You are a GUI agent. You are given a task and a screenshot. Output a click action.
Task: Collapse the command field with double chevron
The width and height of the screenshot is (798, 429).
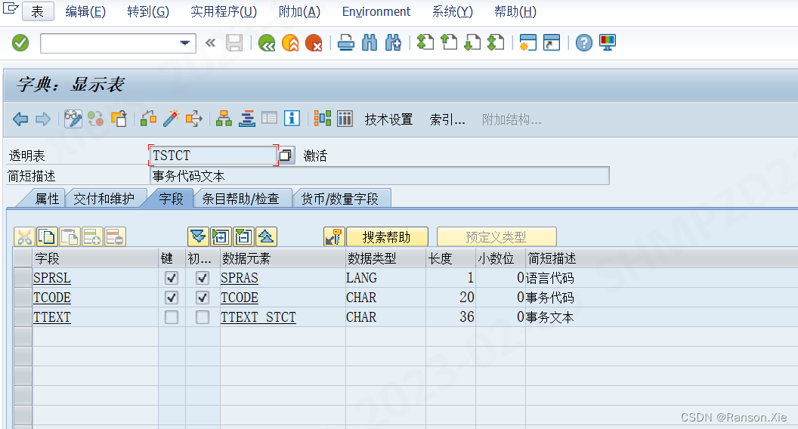tap(210, 43)
